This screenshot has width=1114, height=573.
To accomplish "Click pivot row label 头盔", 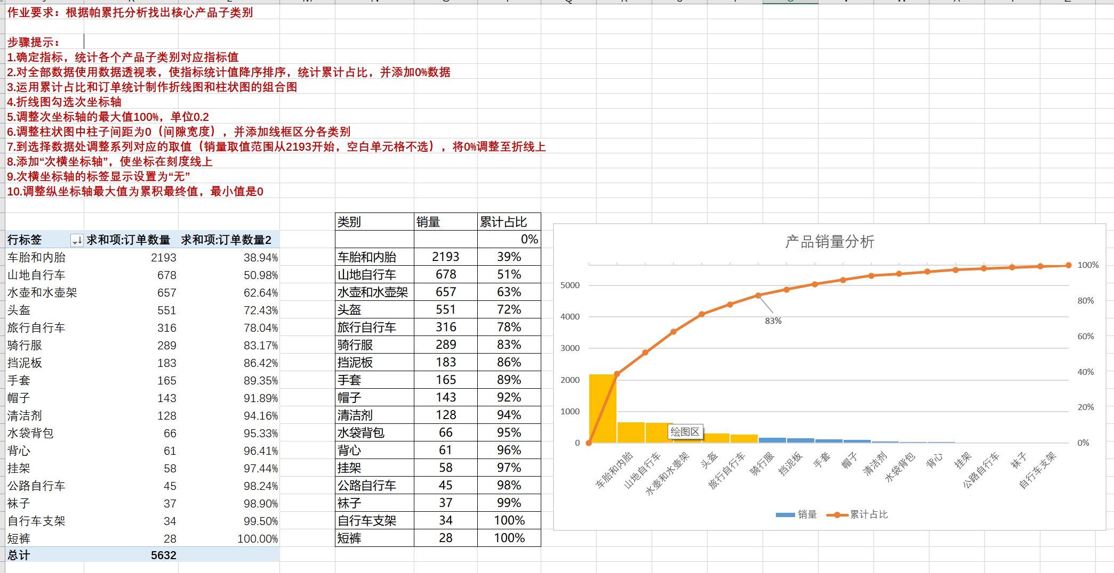I will point(19,310).
